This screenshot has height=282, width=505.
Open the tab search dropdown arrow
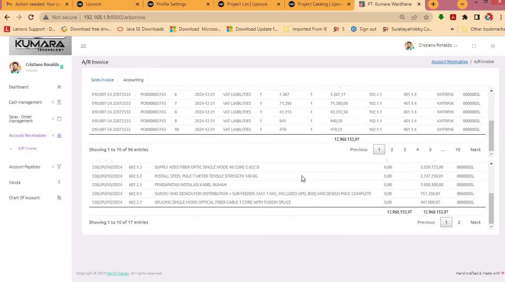click(462, 4)
